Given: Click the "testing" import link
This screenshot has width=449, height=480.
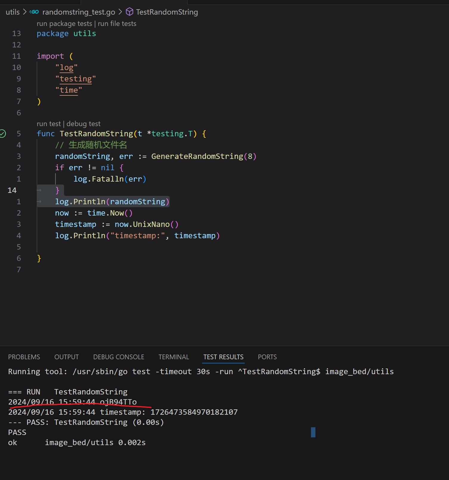Looking at the screenshot, I should point(76,79).
